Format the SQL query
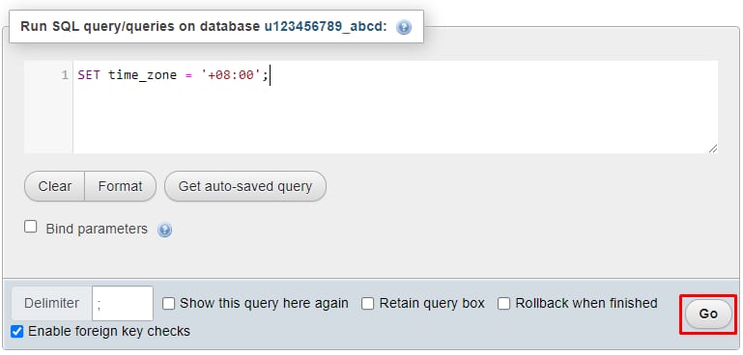This screenshot has height=355, width=743. click(x=121, y=186)
